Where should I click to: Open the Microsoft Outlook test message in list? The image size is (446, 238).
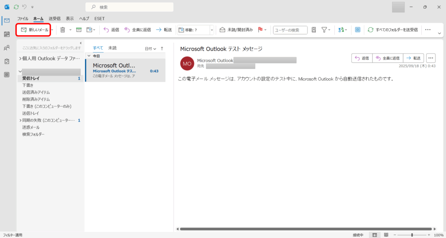click(x=125, y=70)
